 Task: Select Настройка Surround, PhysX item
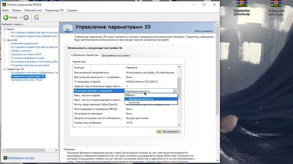click(27, 80)
